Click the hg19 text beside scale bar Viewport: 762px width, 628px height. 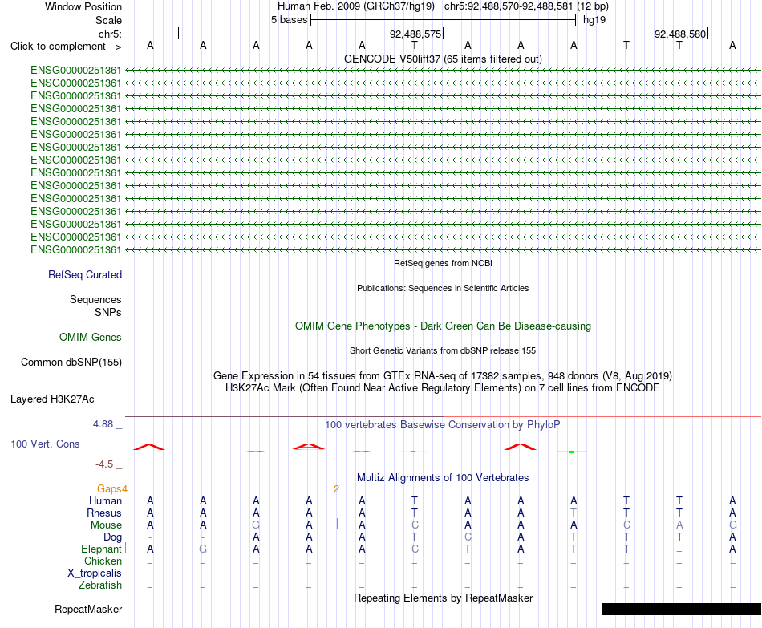pos(594,20)
